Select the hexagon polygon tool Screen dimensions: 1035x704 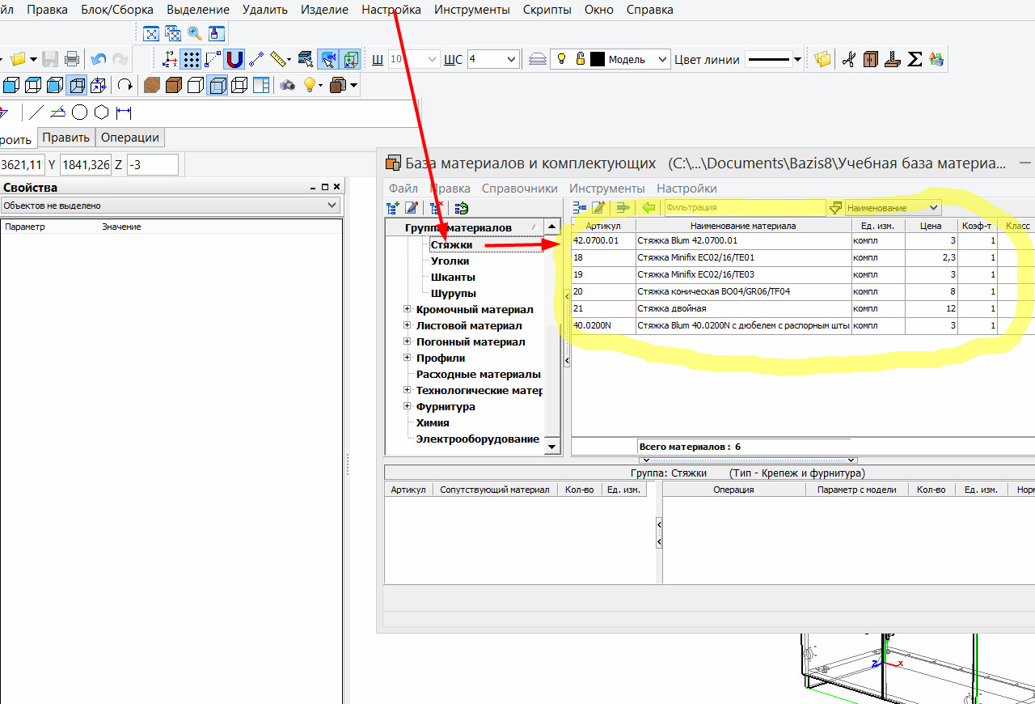pyautogui.click(x=101, y=112)
